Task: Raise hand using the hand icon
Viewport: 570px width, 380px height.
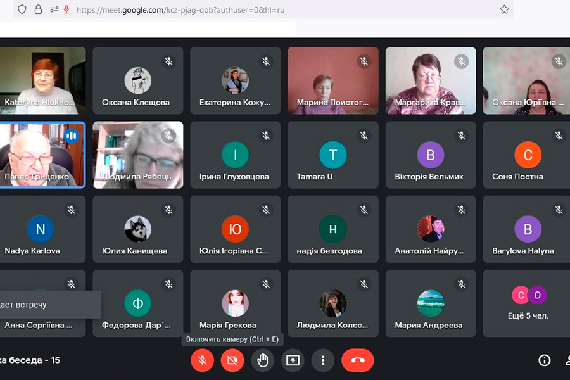Action: pyautogui.click(x=262, y=360)
